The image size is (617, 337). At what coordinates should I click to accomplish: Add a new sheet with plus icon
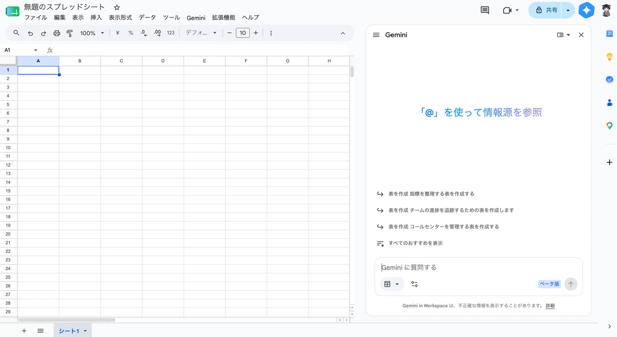(24, 331)
